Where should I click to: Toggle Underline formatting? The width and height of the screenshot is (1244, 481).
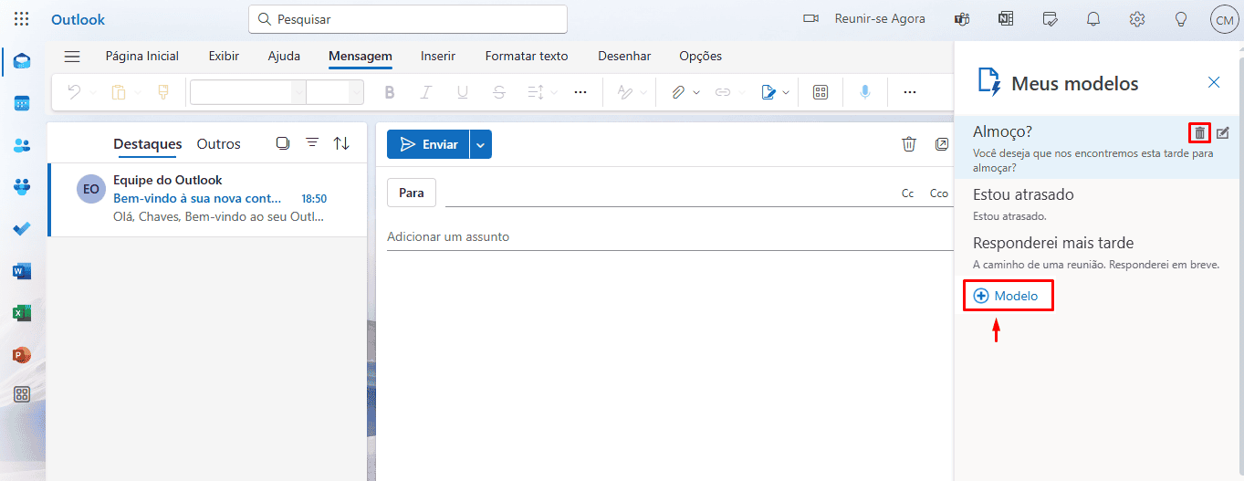(462, 92)
